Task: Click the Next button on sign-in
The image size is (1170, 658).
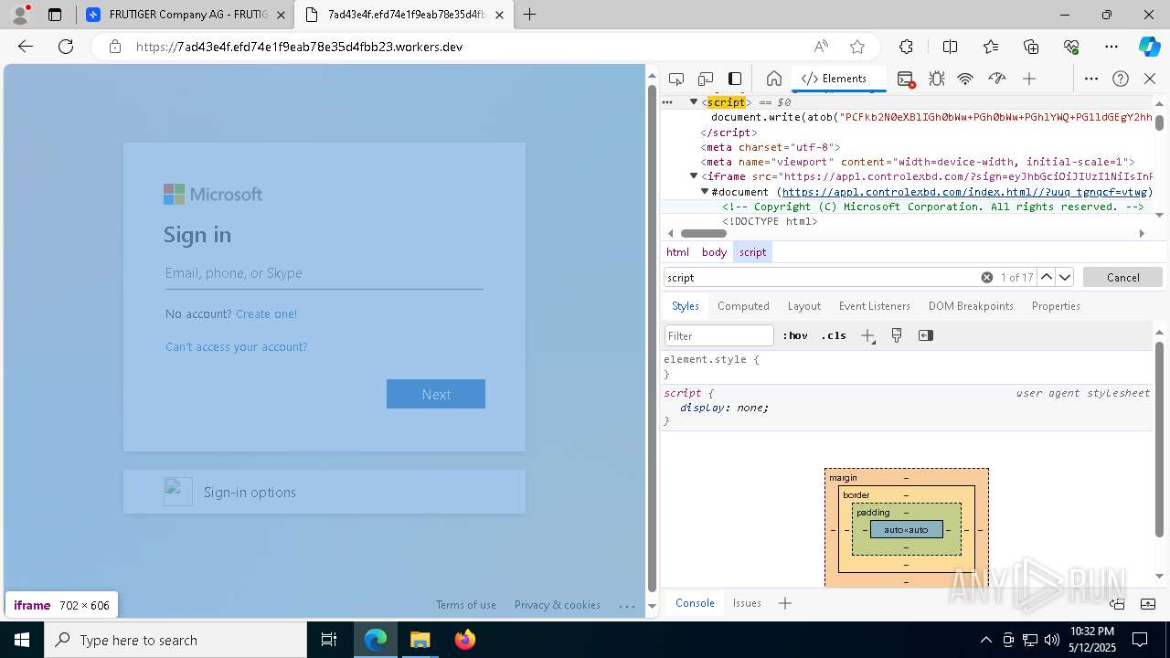Action: point(436,394)
